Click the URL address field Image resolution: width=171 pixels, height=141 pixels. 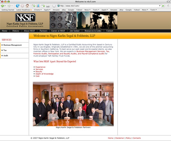(108, 6)
